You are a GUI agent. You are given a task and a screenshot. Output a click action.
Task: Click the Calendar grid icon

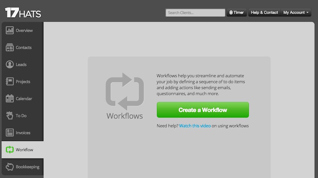point(10,99)
